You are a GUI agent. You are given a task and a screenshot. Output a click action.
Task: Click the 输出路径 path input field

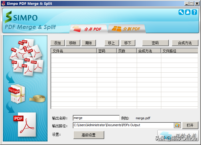[x=123, y=125]
